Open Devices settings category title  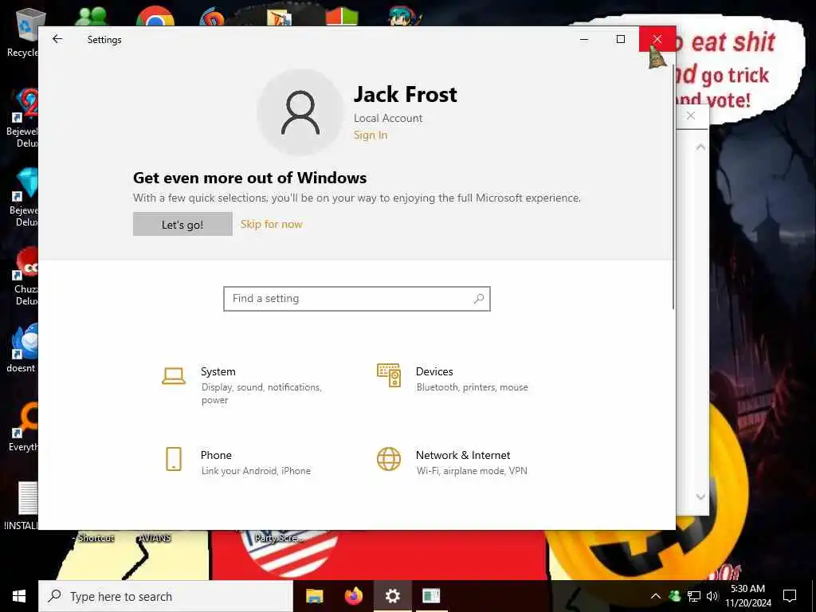pos(434,371)
